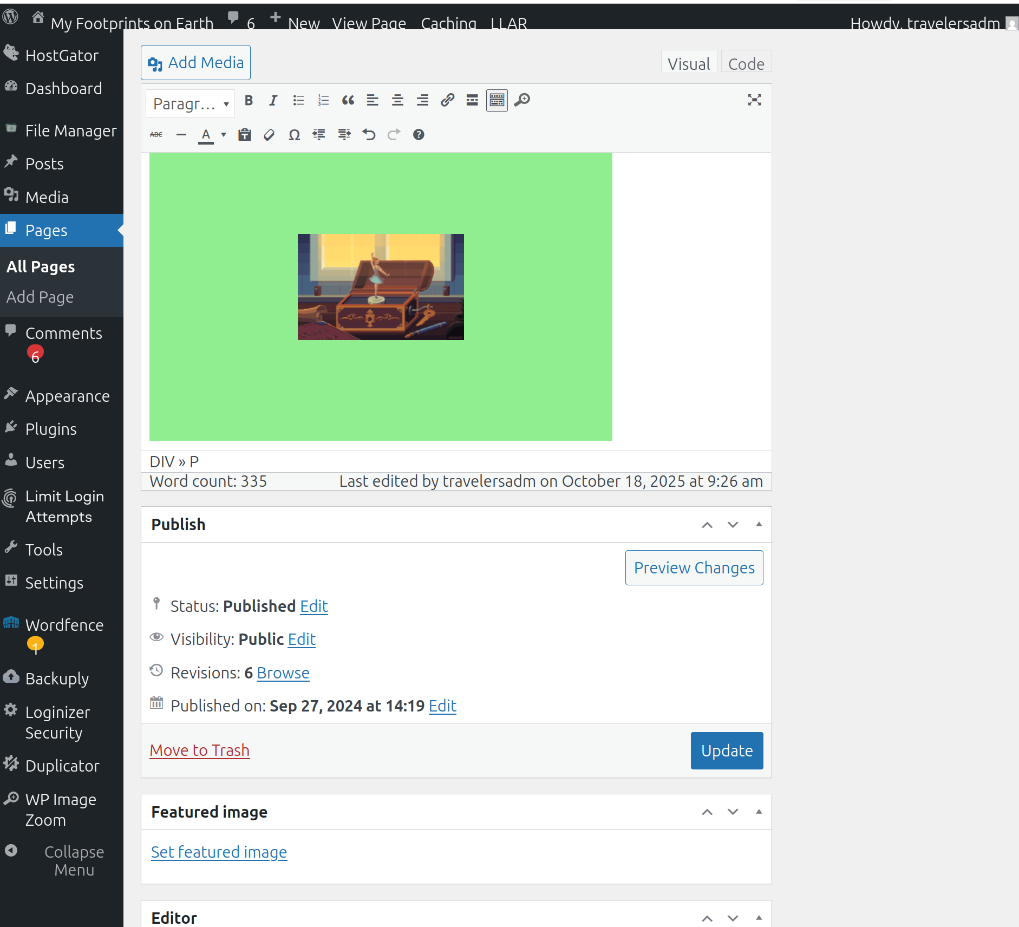The image size is (1019, 927).
Task: Apply blockquote formatting
Action: [x=348, y=100]
